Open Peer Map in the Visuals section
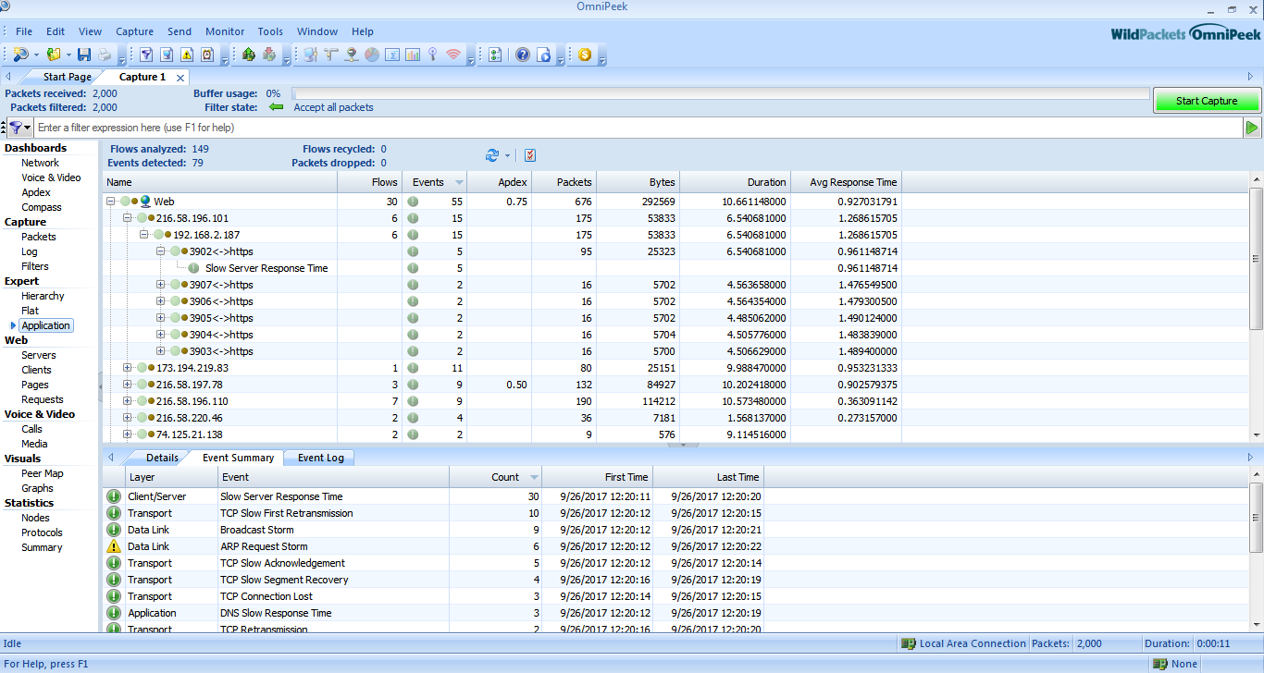Screen dimensions: 1264x673 pos(43,473)
